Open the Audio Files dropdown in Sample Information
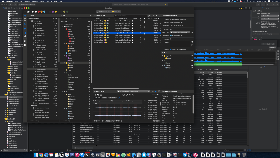Image resolution: width=280 pixels, height=158 pixels. tap(180, 32)
